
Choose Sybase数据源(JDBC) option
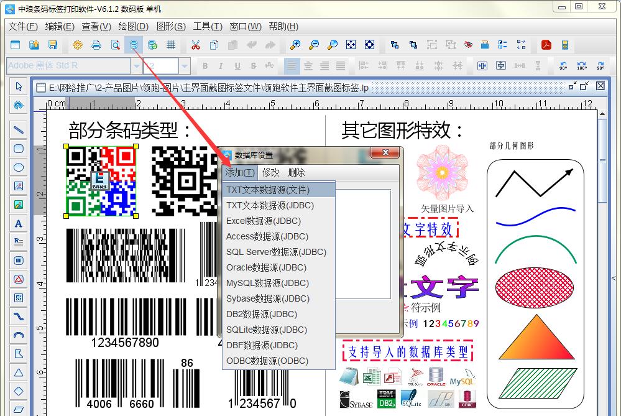pyautogui.click(x=279, y=298)
